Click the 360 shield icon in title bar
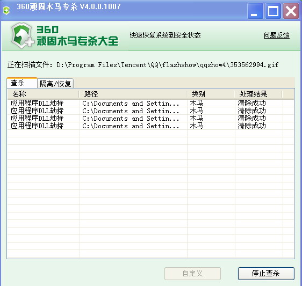 click(x=6, y=10)
